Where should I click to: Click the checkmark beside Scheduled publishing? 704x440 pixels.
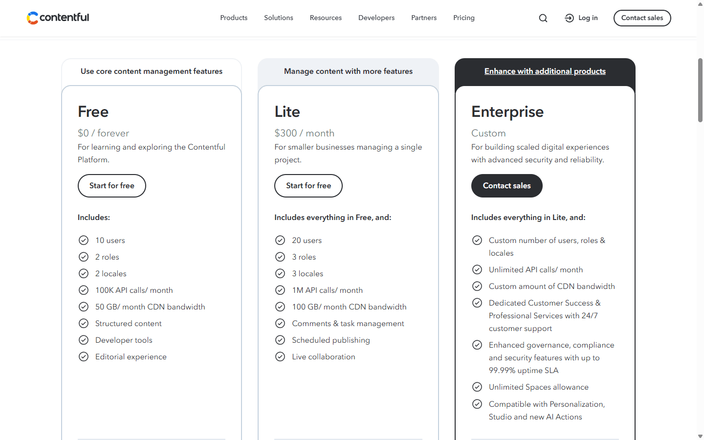(x=280, y=340)
